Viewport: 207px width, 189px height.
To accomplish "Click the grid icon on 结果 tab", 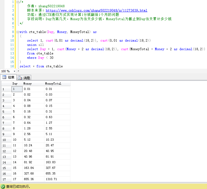I will coord(4,78).
